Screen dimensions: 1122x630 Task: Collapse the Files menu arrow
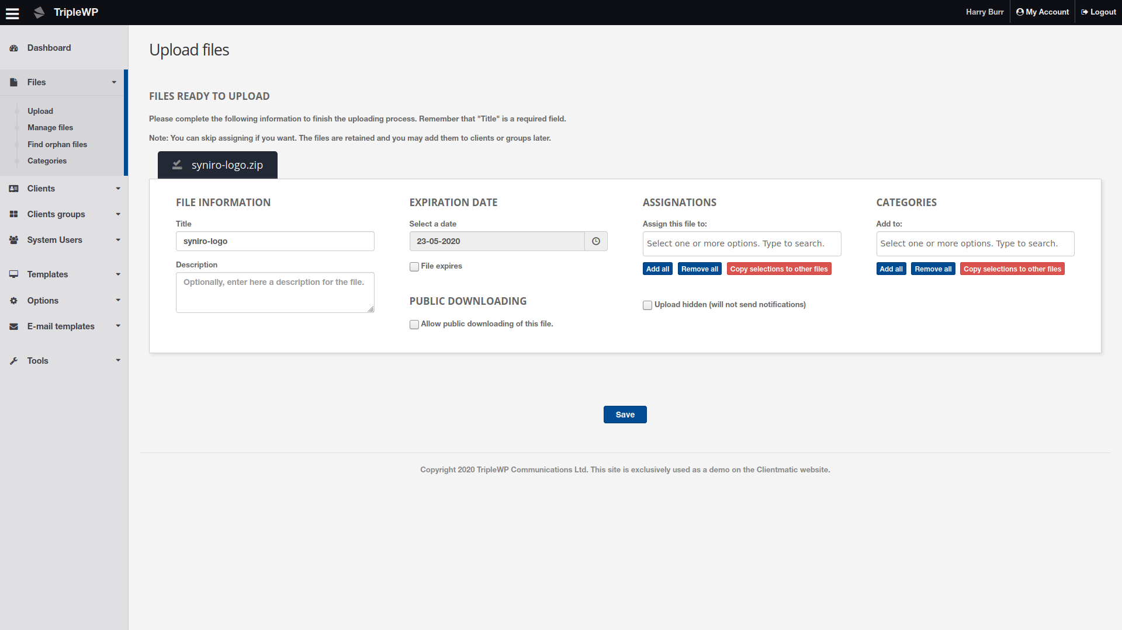point(114,82)
